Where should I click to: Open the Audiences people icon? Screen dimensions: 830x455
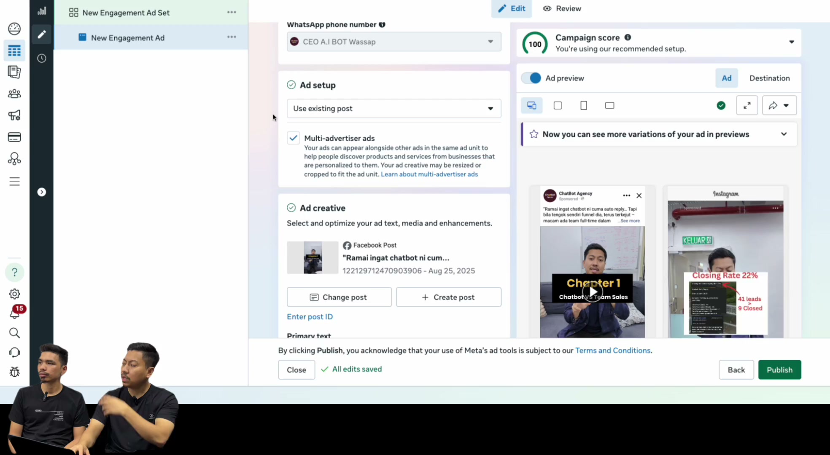(x=14, y=94)
